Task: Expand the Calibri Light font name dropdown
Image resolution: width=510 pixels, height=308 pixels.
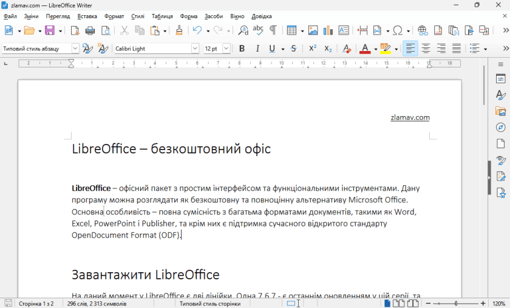Action: tap(195, 49)
